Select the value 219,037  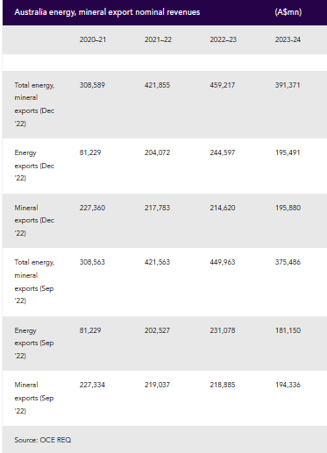(157, 385)
